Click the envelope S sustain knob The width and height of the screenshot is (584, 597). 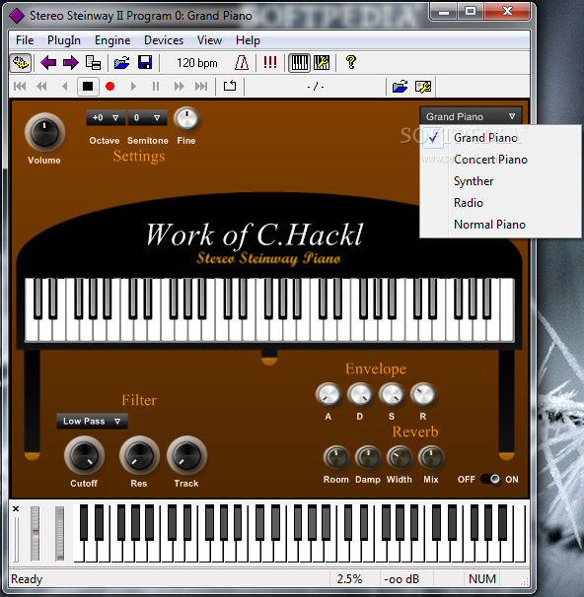point(392,394)
